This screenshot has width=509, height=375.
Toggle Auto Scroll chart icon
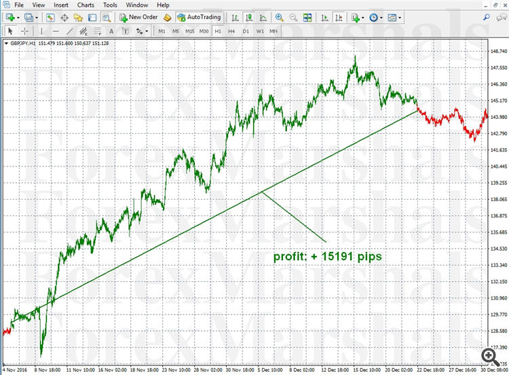click(x=324, y=18)
